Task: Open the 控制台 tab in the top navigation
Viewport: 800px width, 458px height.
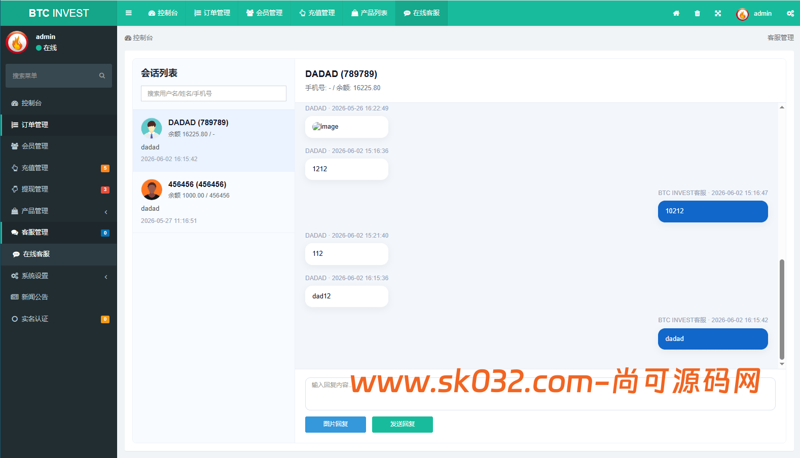Action: 163,13
